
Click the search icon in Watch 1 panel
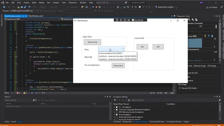34,100
